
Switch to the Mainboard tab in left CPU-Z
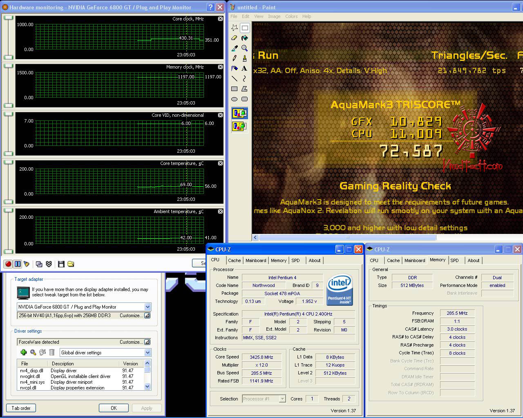point(256,260)
